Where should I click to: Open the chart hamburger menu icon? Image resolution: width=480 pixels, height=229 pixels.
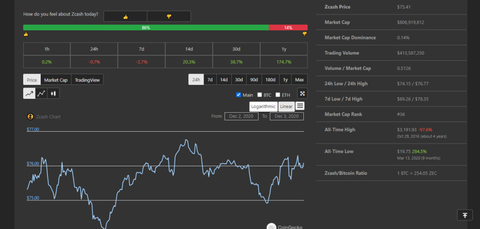(300, 106)
